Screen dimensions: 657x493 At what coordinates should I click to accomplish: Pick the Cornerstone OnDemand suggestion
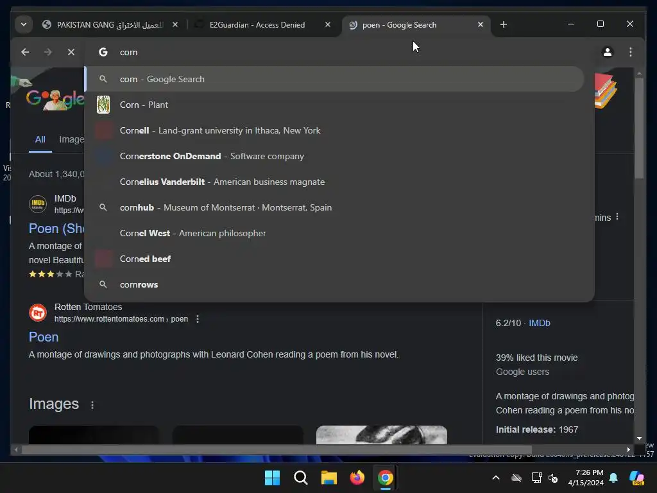coord(334,156)
